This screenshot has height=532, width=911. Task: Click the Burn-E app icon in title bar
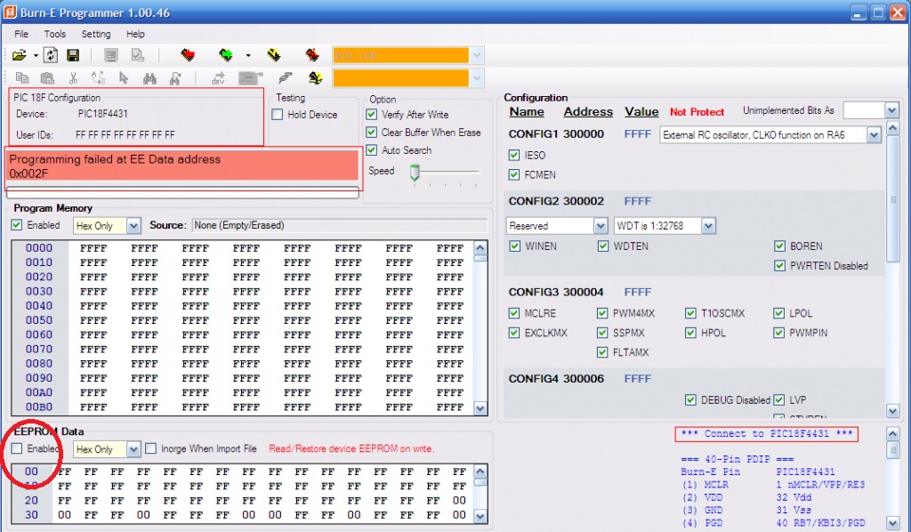[x=10, y=12]
